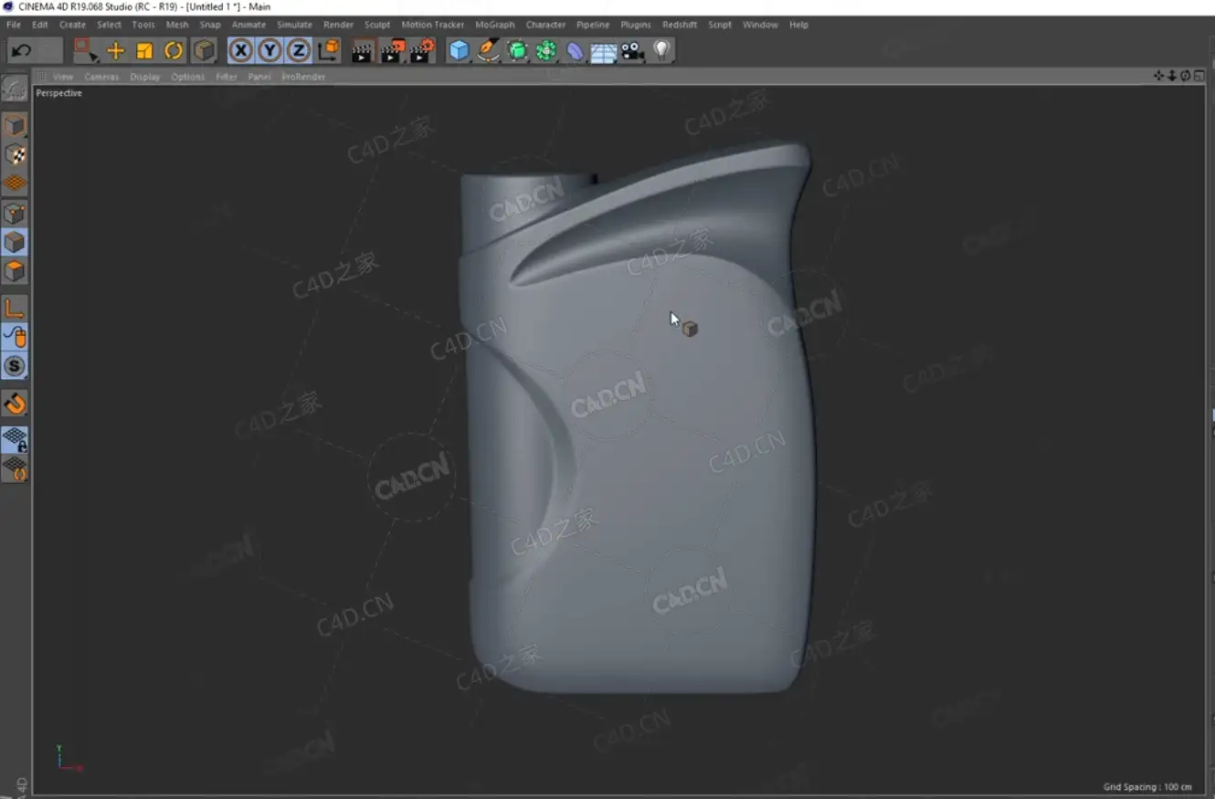
Task: Open Edit Render Settings icon
Action: 422,50
